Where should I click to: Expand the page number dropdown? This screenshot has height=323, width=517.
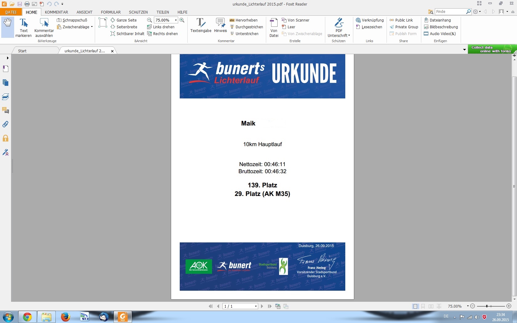click(x=256, y=306)
